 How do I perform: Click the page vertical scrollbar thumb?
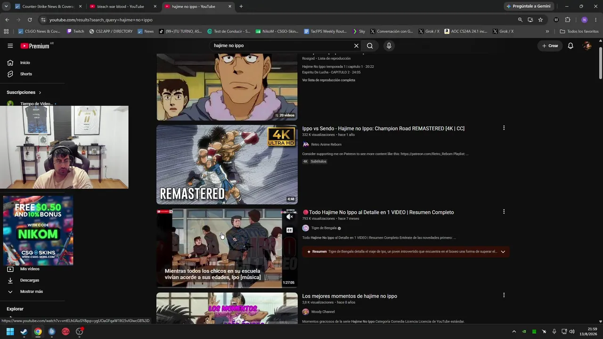pyautogui.click(x=600, y=64)
